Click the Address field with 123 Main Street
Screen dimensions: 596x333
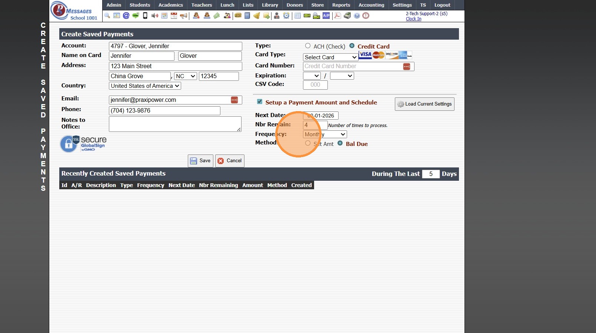pyautogui.click(x=176, y=66)
